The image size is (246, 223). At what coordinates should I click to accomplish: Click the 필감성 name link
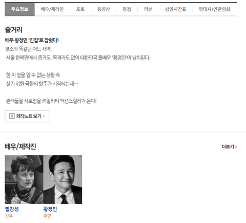pos(12,209)
